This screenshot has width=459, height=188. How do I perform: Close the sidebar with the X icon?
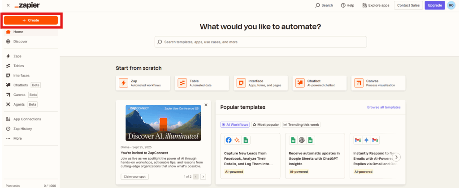8,5
